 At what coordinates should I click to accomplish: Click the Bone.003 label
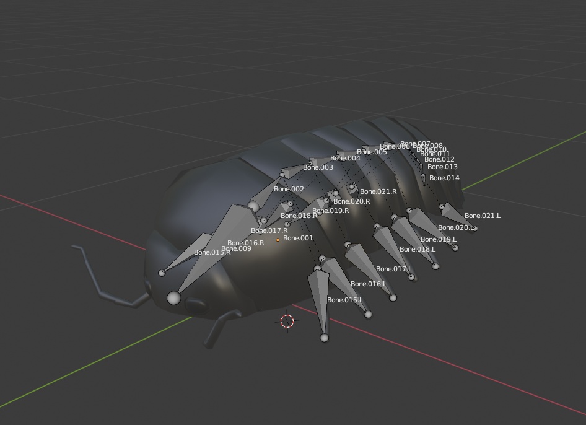tap(318, 167)
